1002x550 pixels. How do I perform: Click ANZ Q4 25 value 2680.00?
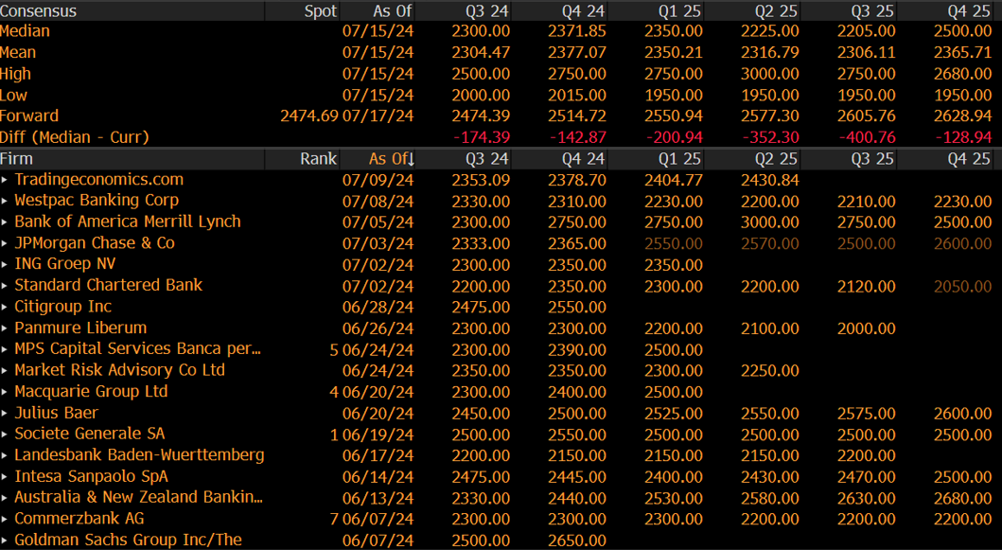coord(963,498)
